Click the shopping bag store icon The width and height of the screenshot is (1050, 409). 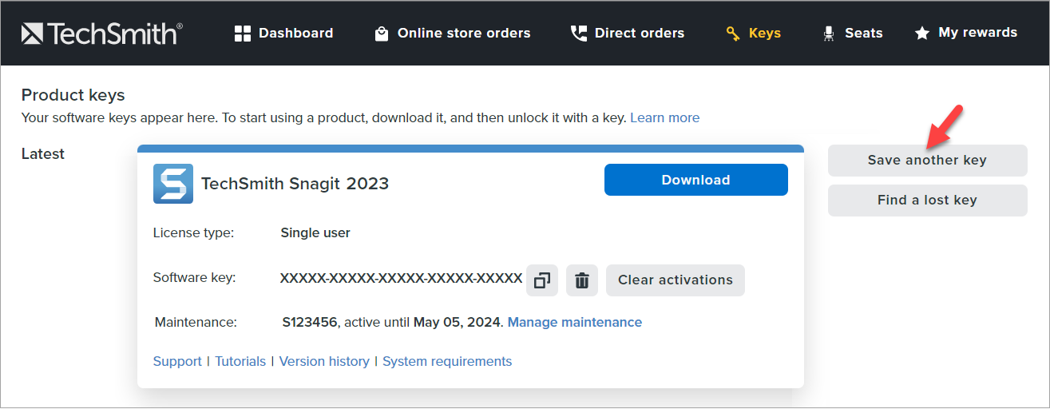coord(382,34)
